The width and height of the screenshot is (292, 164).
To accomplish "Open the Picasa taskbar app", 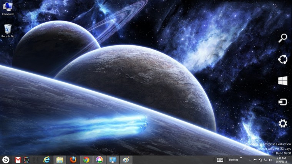I will pos(100,160).
